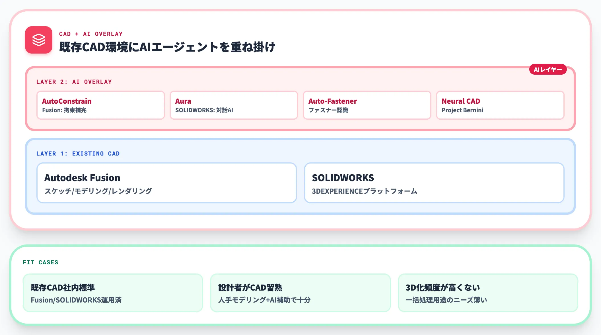Click the heading 既存CAD環境にAIエージェントを重ね掛け
Screen dimensions: 601x335
click(167, 47)
